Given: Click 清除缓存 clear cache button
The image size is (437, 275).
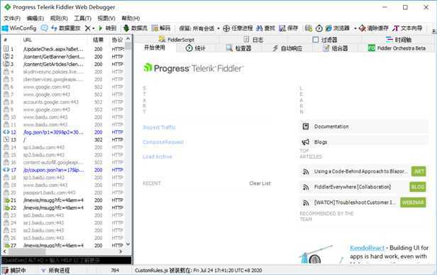Looking at the screenshot, I should click(x=374, y=28).
